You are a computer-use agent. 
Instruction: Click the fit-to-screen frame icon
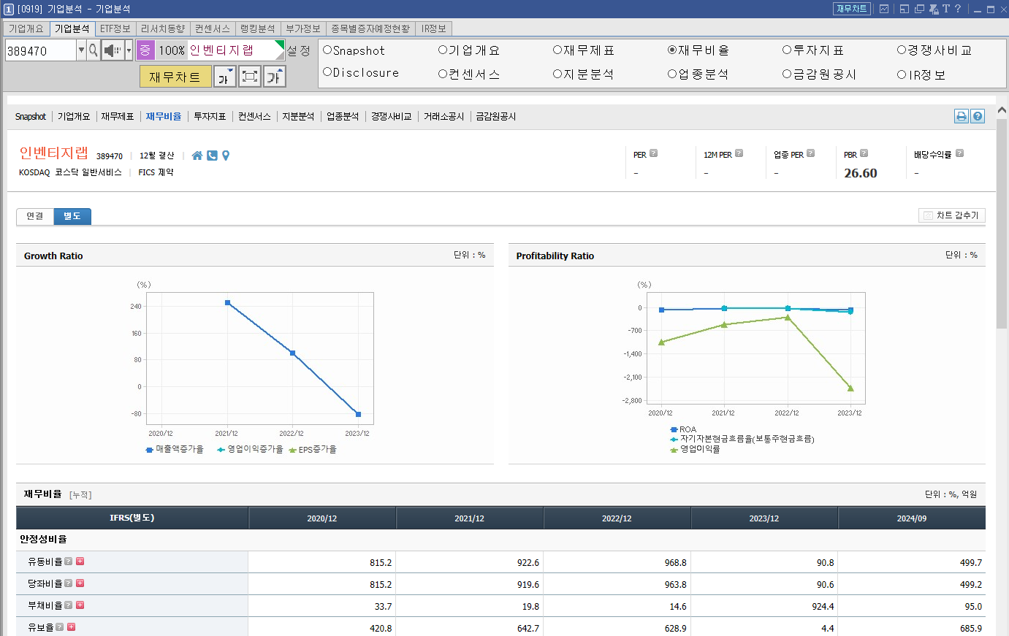250,77
